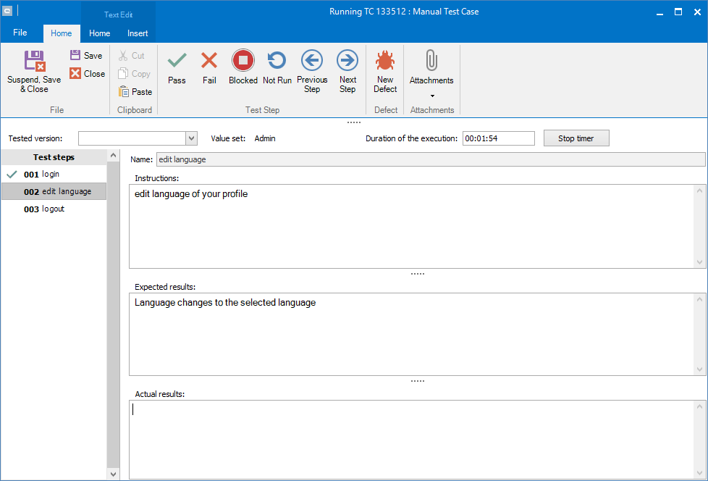This screenshot has height=481, width=708.
Task: Select test step 001 login
Action: (x=51, y=175)
